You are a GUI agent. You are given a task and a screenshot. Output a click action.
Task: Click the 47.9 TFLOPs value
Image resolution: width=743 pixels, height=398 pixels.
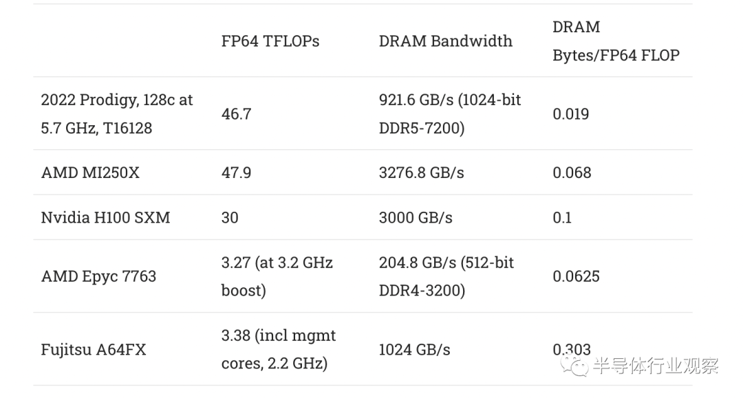pos(236,173)
